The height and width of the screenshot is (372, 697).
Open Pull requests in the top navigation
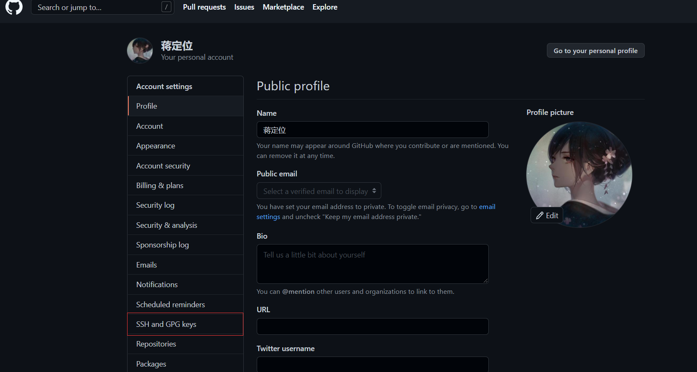pos(204,7)
